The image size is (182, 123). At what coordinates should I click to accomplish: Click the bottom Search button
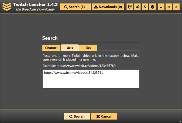77,116
